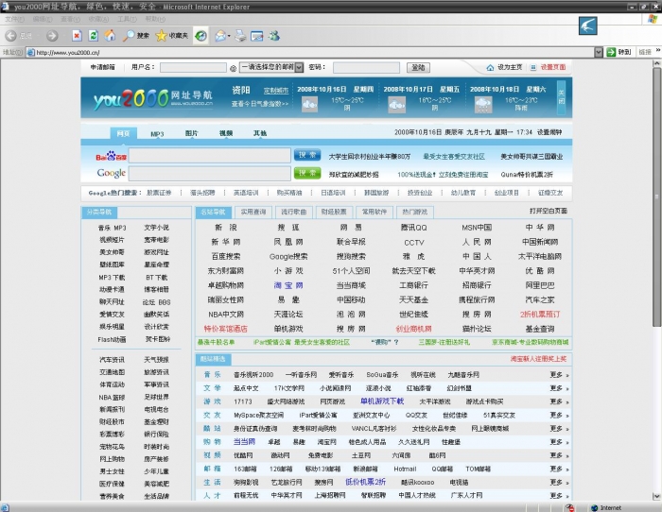Click the security icon in status bar
Screen dimensions: 662x512
click(x=570, y=508)
